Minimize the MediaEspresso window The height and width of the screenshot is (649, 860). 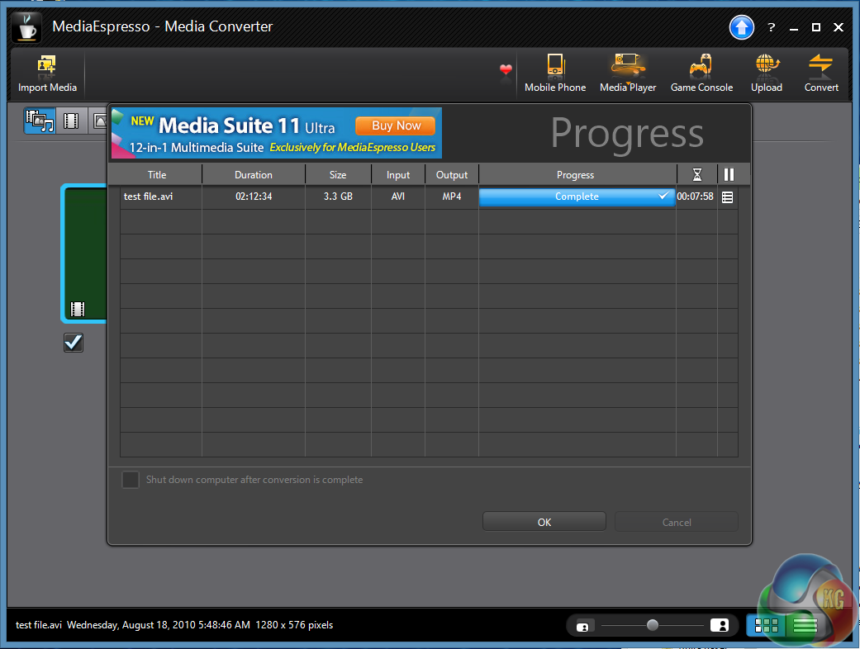[794, 28]
